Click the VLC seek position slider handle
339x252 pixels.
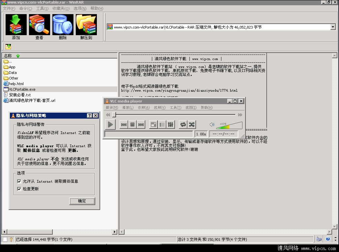coord(114,115)
